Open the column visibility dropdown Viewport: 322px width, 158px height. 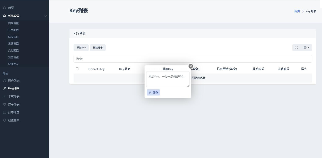pos(306,48)
